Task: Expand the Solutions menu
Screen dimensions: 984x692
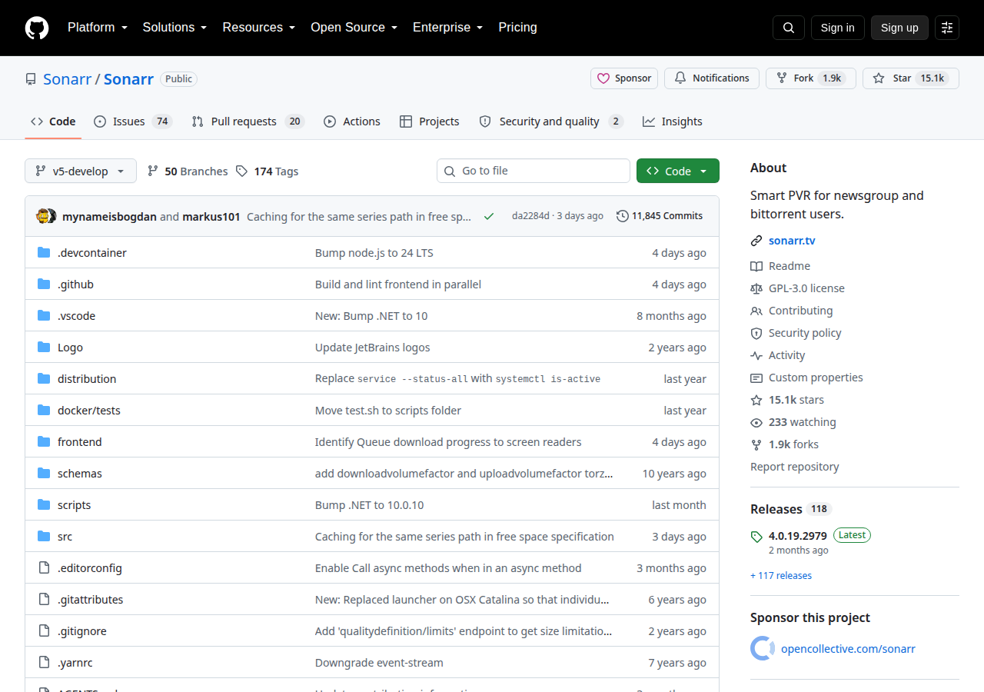Action: point(175,28)
